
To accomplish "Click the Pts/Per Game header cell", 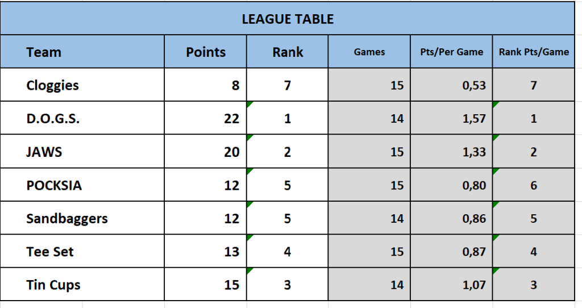I will click(x=452, y=52).
